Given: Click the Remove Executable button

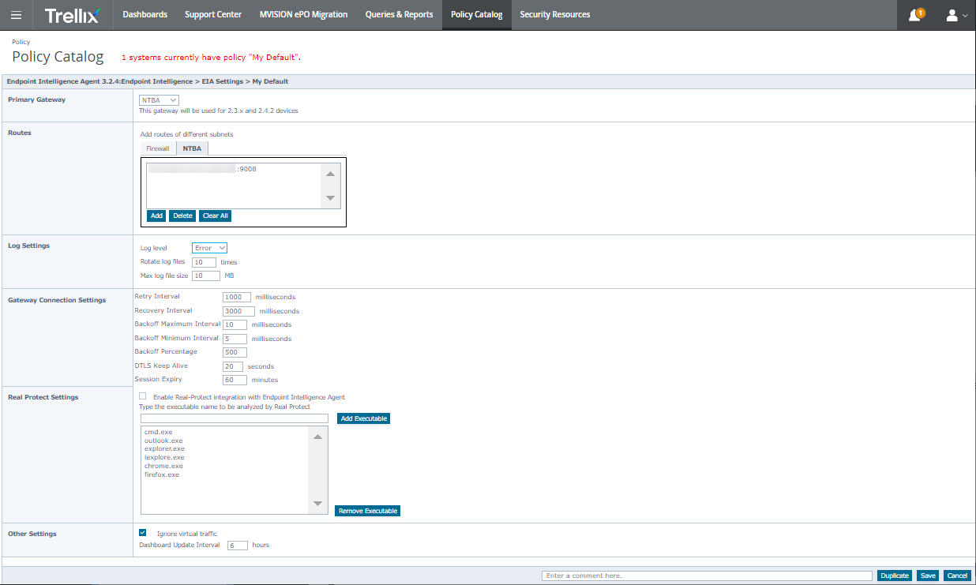Looking at the screenshot, I should click(x=367, y=511).
